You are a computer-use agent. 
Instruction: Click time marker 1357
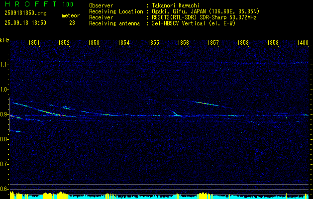click(x=213, y=42)
